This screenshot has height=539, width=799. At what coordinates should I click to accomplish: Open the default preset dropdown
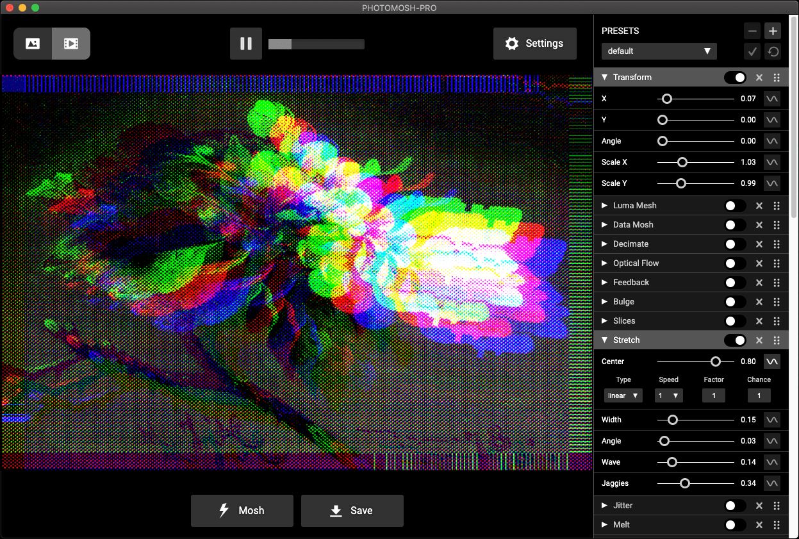coord(659,51)
